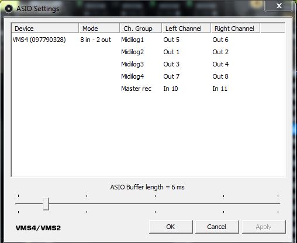Screen dimensions: 297x243
Task: Open the 8 in - 2 out mode option
Action: click(95, 40)
